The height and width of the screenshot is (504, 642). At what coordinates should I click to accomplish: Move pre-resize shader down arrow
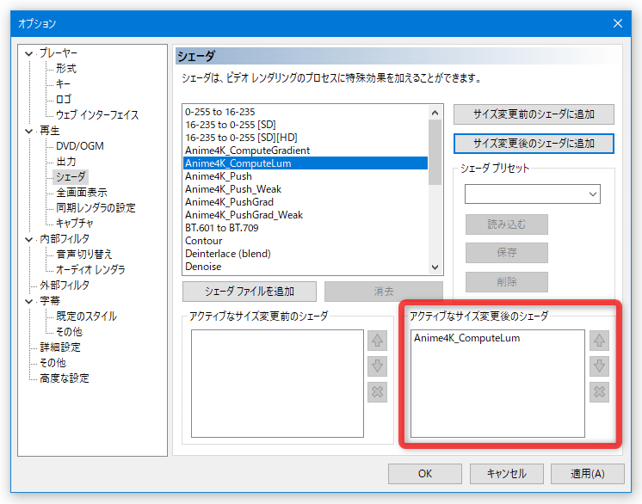coord(377,366)
